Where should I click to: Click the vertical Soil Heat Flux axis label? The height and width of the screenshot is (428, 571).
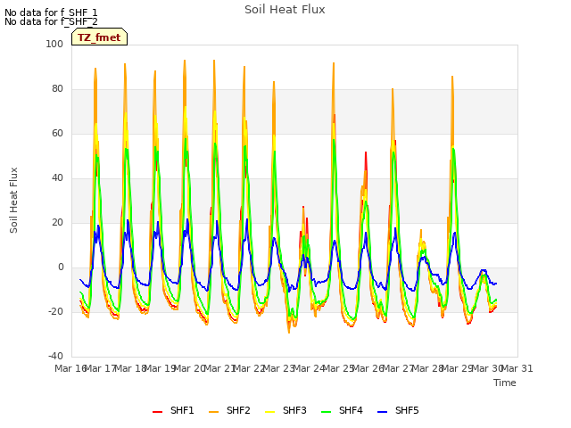(13, 200)
